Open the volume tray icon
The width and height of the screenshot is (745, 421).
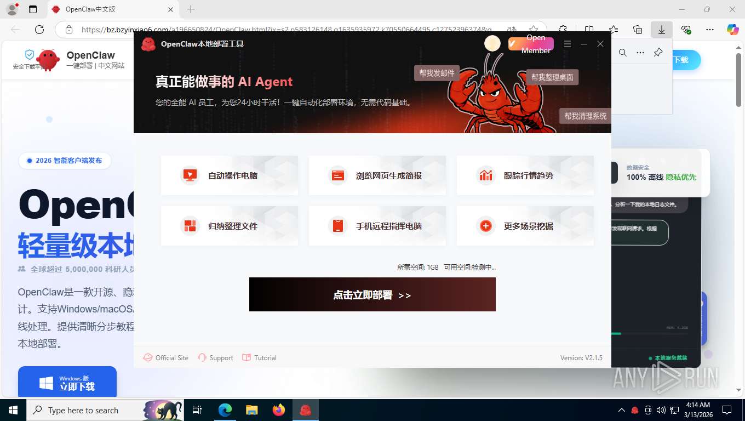click(661, 410)
